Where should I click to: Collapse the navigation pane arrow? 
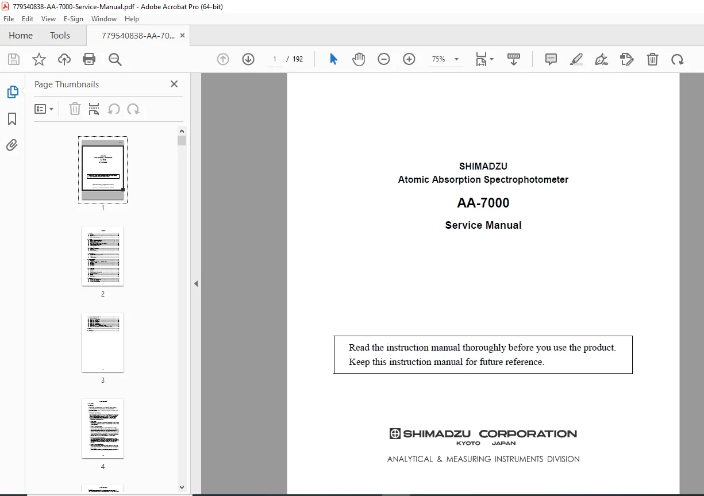coord(196,283)
